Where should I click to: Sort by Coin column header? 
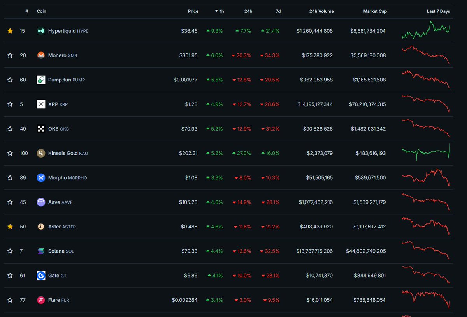(41, 11)
